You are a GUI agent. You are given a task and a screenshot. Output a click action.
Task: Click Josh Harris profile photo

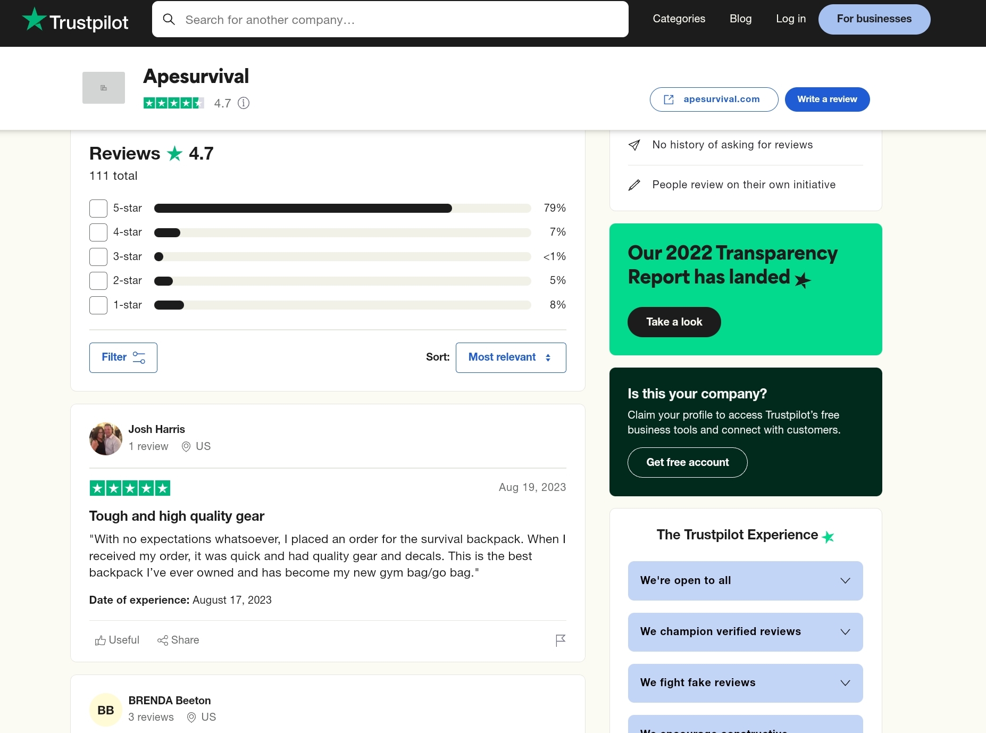point(106,439)
